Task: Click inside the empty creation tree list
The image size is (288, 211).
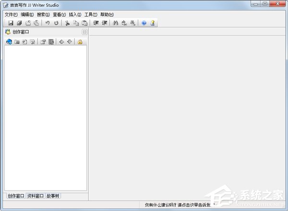Action: 46,118
